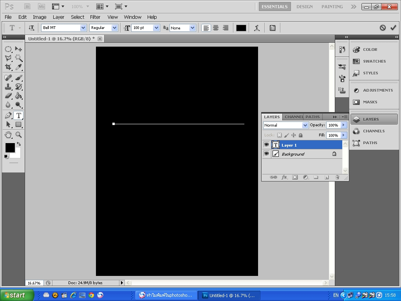Switch to the Channels tab in Layers panel
Image resolution: width=401 pixels, height=301 pixels.
point(294,117)
